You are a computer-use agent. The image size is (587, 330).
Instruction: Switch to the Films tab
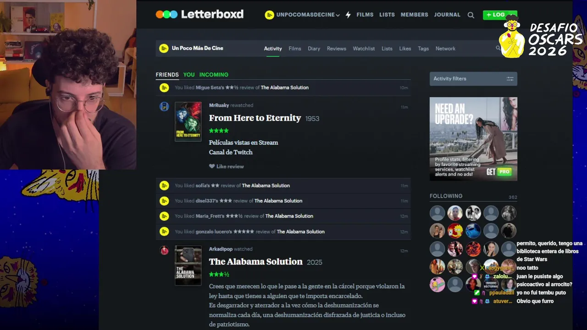click(x=295, y=49)
